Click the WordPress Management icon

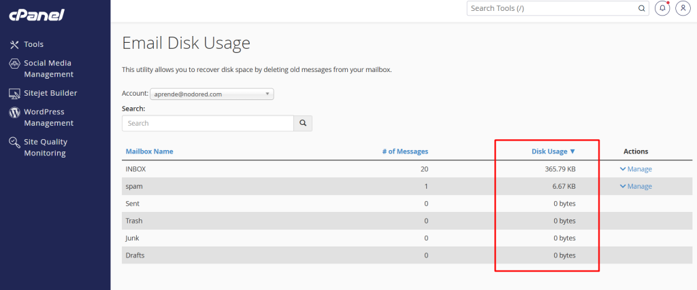pyautogui.click(x=14, y=112)
